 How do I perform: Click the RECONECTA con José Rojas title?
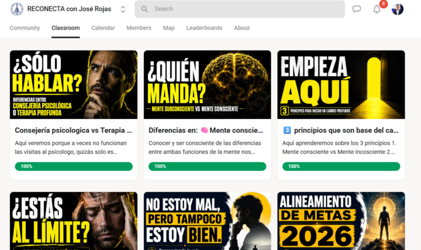point(69,9)
